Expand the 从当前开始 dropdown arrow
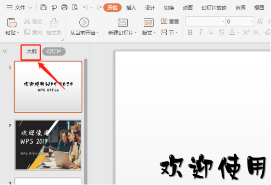This screenshot has height=185, width=271. (x=98, y=32)
